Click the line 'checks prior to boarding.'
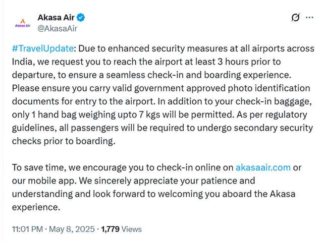The height and width of the screenshot is (242, 323). pos(63,141)
